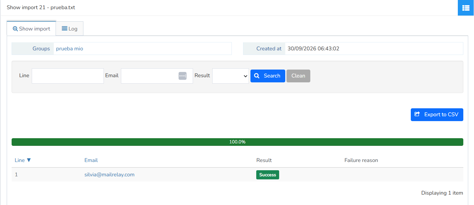Click the autofill icon inside Email field
The image size is (474, 205).
coord(182,76)
